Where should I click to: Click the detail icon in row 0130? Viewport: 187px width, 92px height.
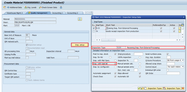pyautogui.click(x=180, y=28)
